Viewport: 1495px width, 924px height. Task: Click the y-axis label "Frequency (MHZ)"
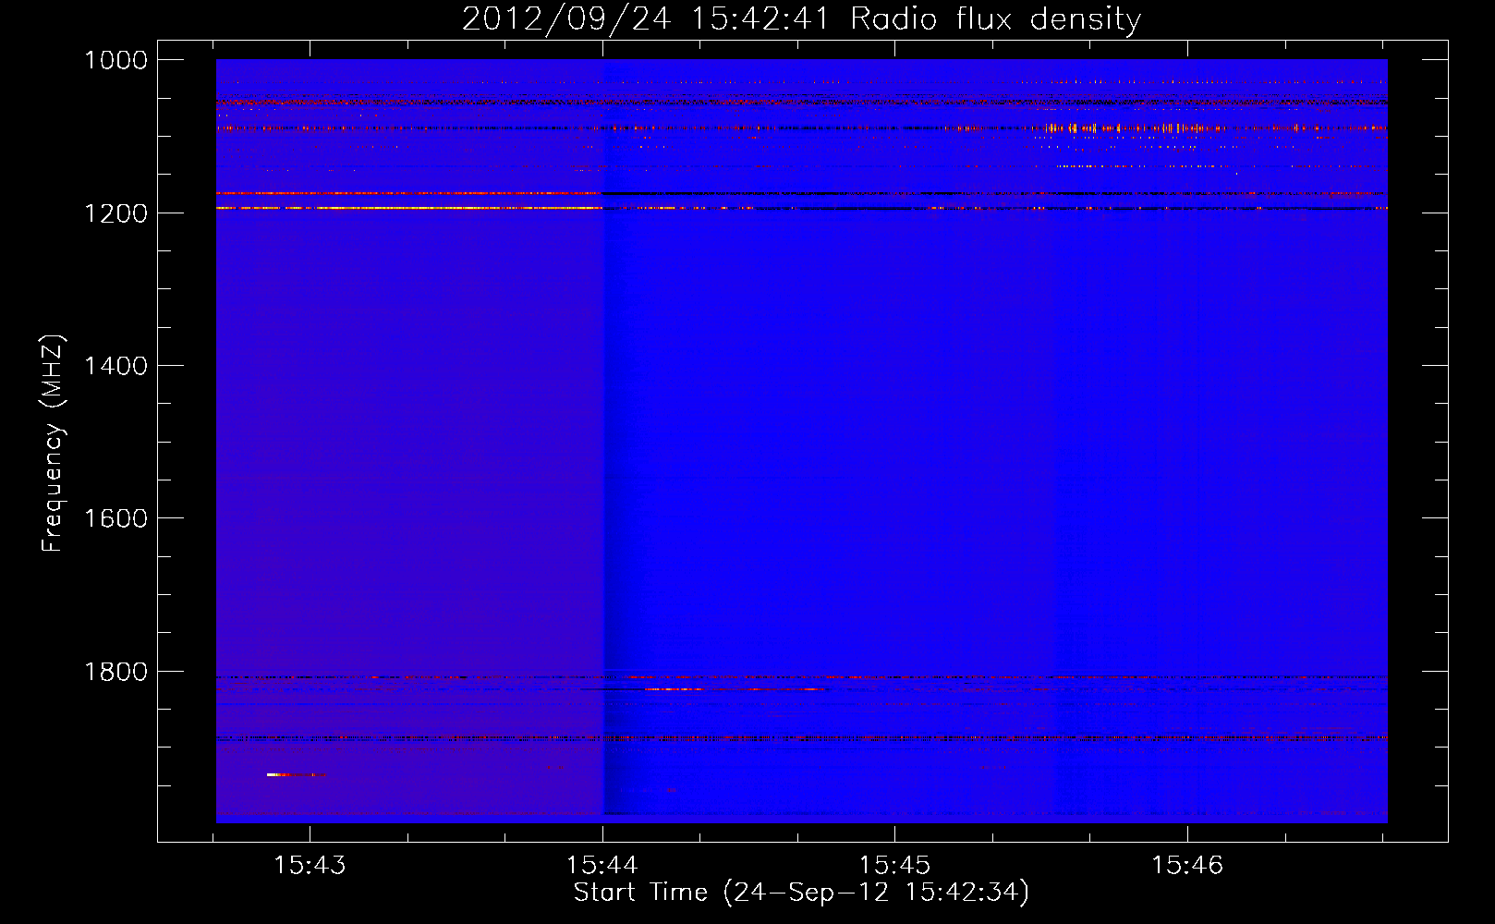53,444
